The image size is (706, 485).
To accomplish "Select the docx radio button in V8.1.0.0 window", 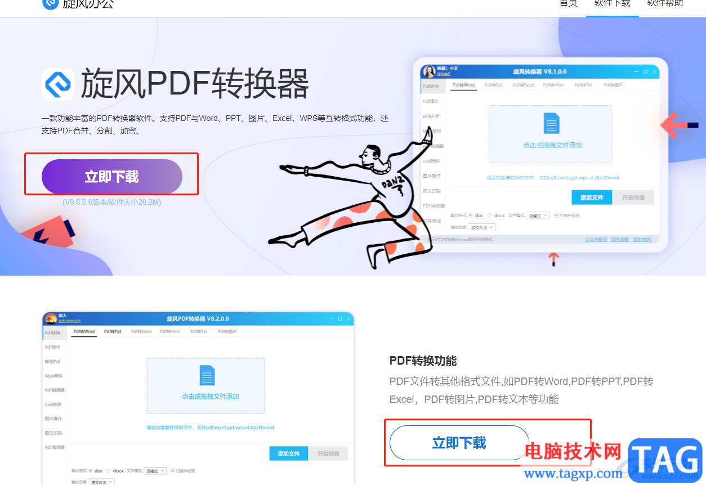I will click(489, 215).
